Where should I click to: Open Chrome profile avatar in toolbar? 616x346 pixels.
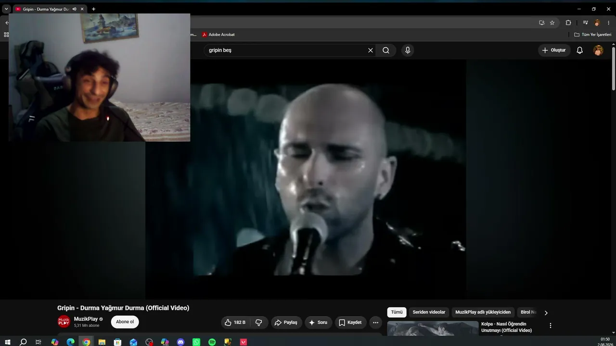point(597,23)
